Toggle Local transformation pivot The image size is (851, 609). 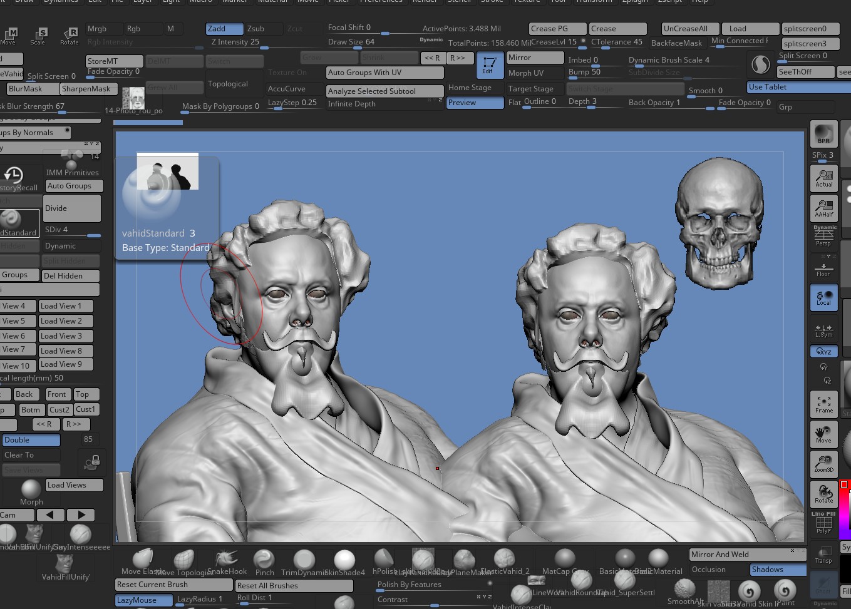[823, 297]
